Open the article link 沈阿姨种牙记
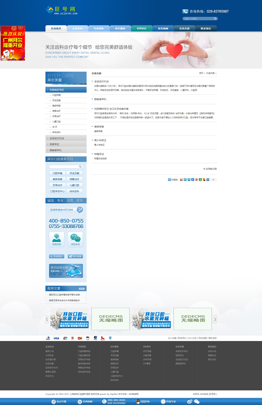The image size is (262, 405). click(111, 109)
